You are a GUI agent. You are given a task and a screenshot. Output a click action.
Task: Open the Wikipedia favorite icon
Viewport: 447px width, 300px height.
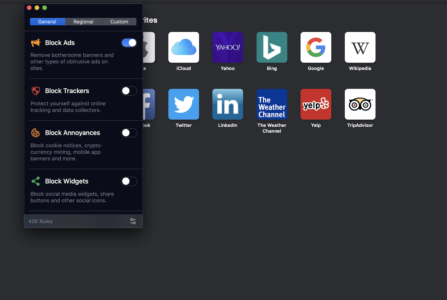tap(360, 47)
